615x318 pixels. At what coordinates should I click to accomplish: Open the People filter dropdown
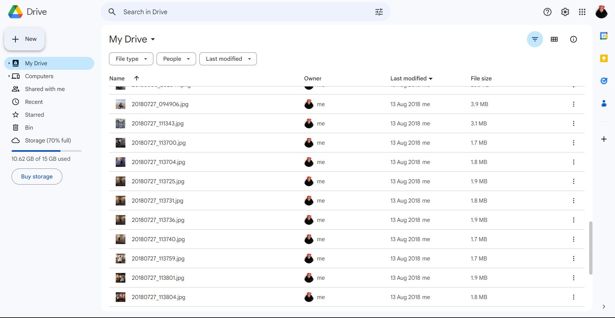point(176,59)
